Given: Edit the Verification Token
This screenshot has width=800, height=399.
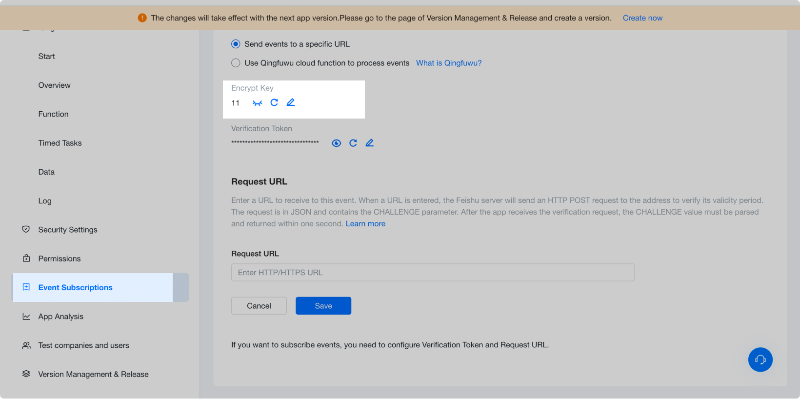Looking at the screenshot, I should click(370, 143).
